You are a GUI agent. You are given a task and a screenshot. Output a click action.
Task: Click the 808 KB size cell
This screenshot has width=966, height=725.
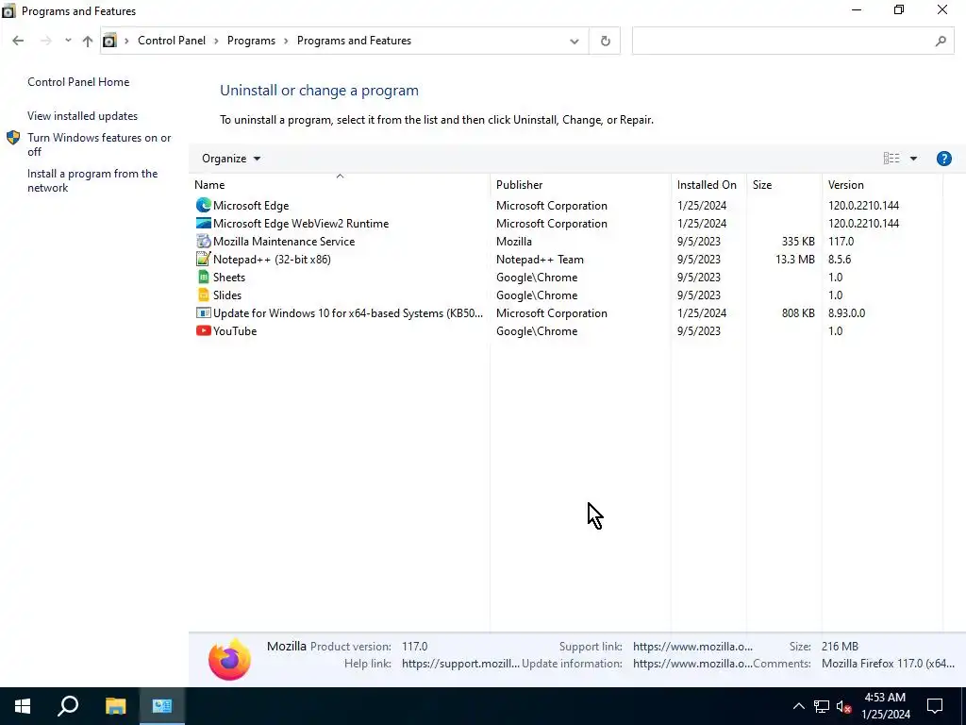pos(798,312)
